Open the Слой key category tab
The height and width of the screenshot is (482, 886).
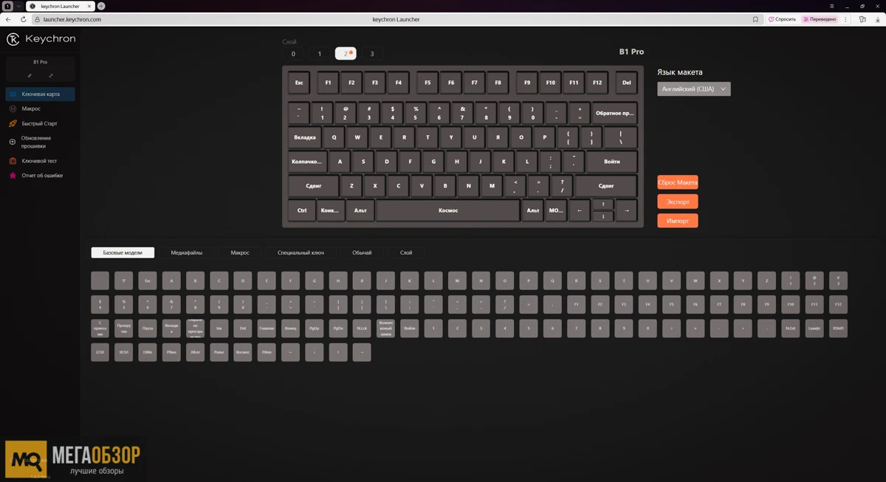(x=406, y=252)
